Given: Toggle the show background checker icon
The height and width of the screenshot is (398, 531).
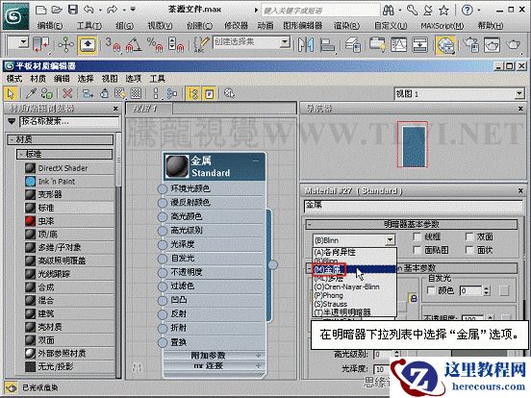Looking at the screenshot, I should click(136, 93).
